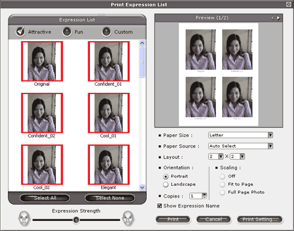
Task: Cancel the print dialog
Action: (213, 219)
